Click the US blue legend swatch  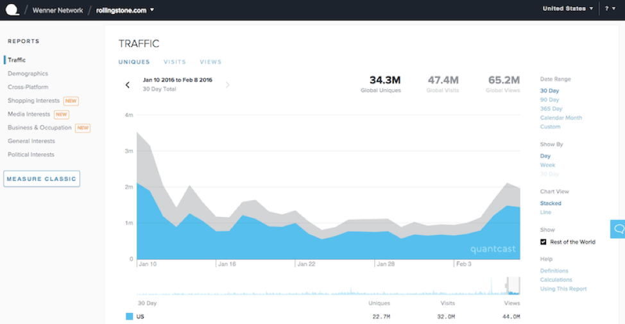(129, 316)
